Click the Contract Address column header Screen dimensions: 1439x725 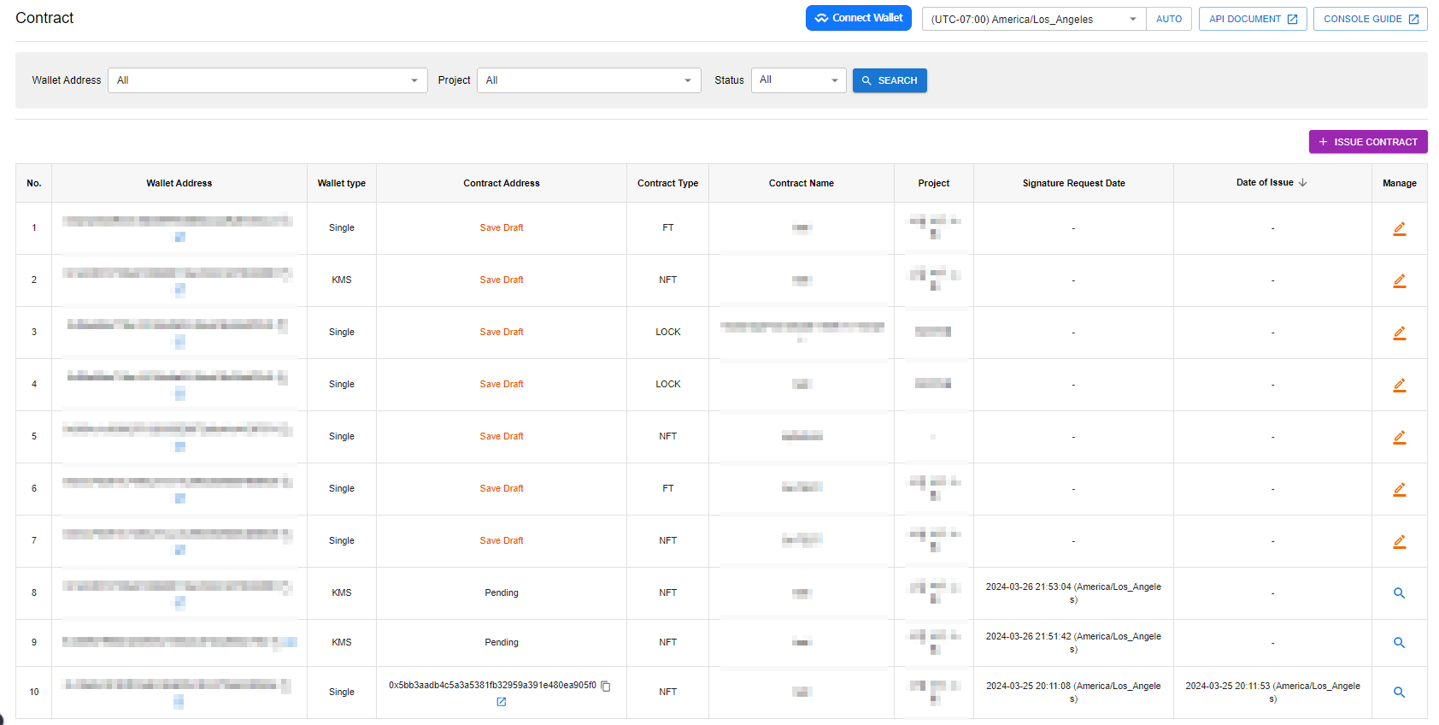pos(502,183)
